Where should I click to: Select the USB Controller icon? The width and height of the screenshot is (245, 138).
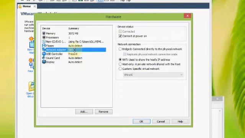pos(44,54)
